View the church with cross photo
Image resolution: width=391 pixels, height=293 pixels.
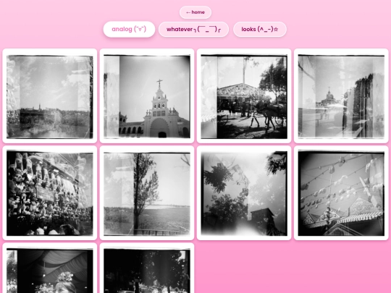pyautogui.click(x=147, y=96)
